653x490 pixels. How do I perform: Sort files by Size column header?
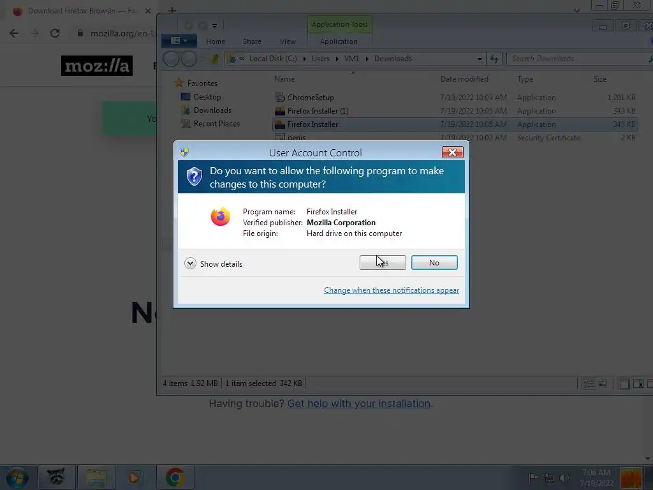point(600,78)
